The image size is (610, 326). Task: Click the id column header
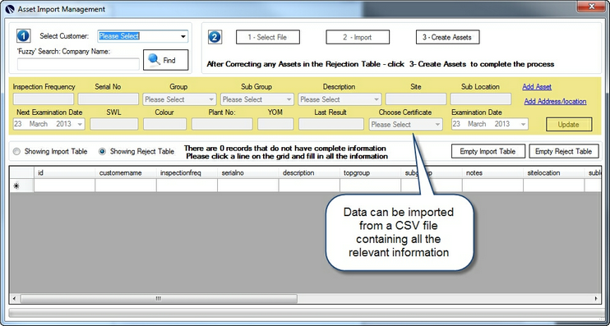[65, 173]
